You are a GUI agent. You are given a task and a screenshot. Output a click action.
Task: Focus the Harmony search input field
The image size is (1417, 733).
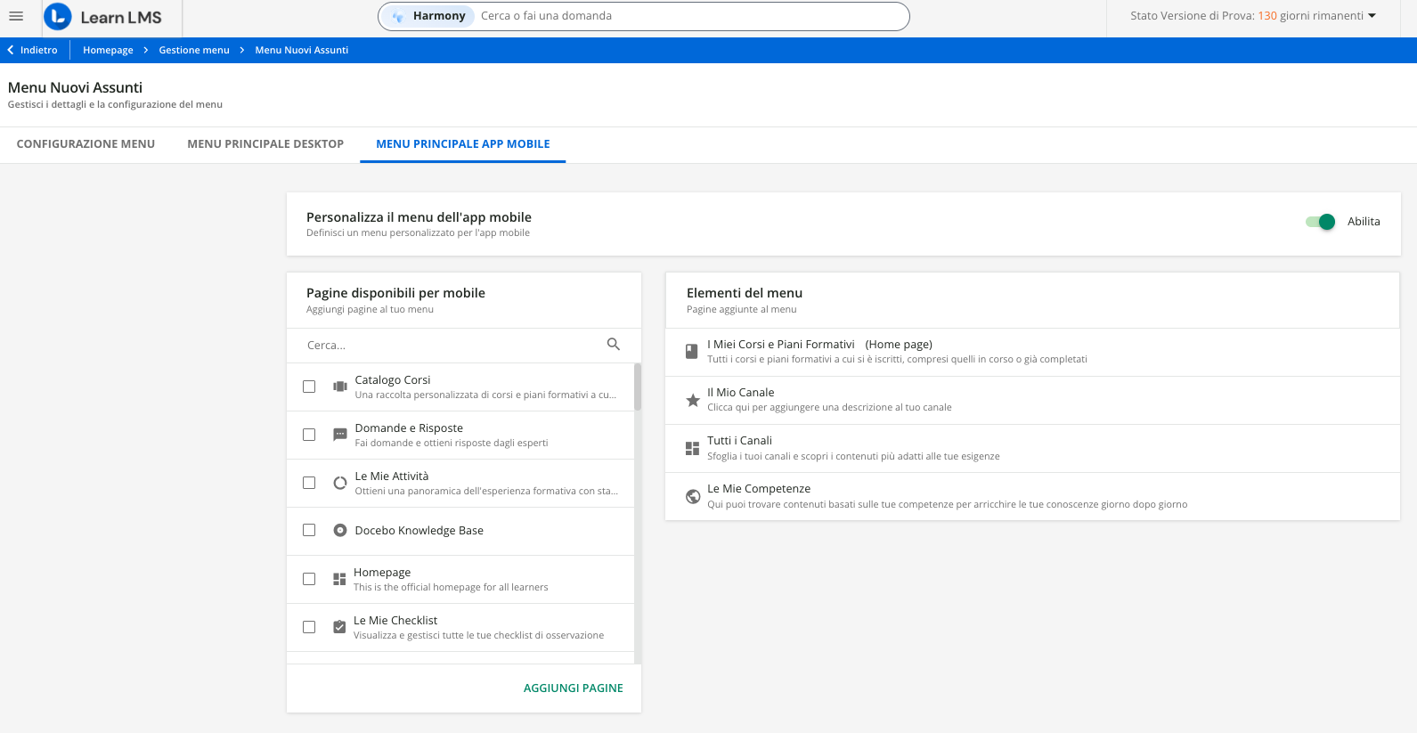[686, 16]
